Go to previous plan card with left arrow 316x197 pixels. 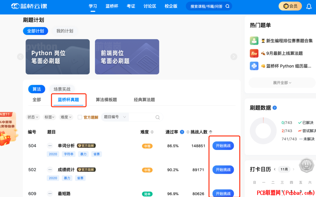click(x=20, y=57)
